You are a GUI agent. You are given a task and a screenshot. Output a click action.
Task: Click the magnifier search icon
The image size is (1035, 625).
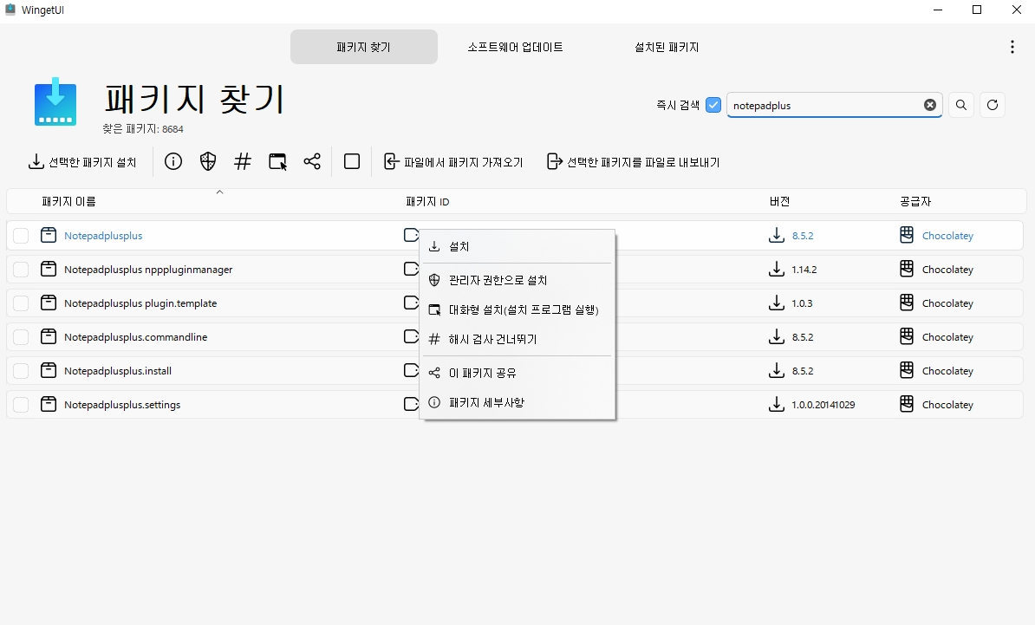click(x=960, y=104)
